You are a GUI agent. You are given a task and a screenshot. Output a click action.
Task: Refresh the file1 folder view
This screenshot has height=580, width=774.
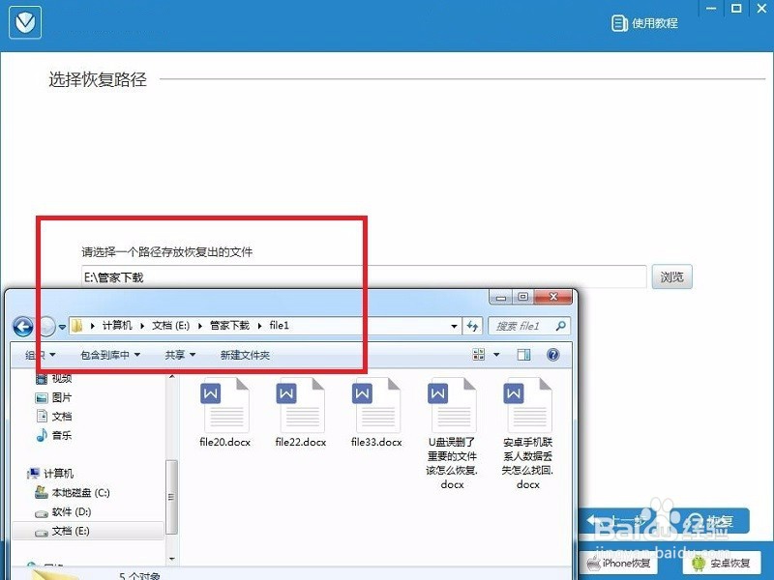(x=473, y=326)
